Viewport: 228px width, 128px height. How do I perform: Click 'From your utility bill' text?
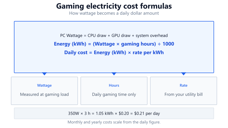click(x=183, y=94)
